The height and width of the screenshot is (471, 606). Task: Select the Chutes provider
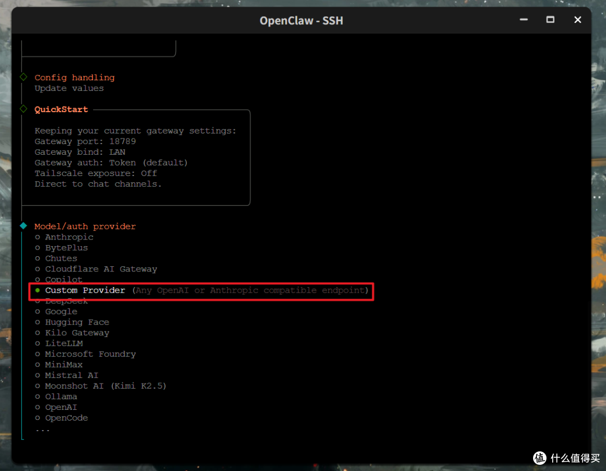56,258
